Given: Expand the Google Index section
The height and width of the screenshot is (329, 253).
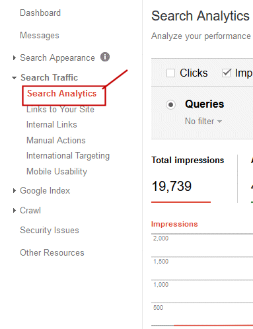Looking at the screenshot, I should [x=15, y=191].
